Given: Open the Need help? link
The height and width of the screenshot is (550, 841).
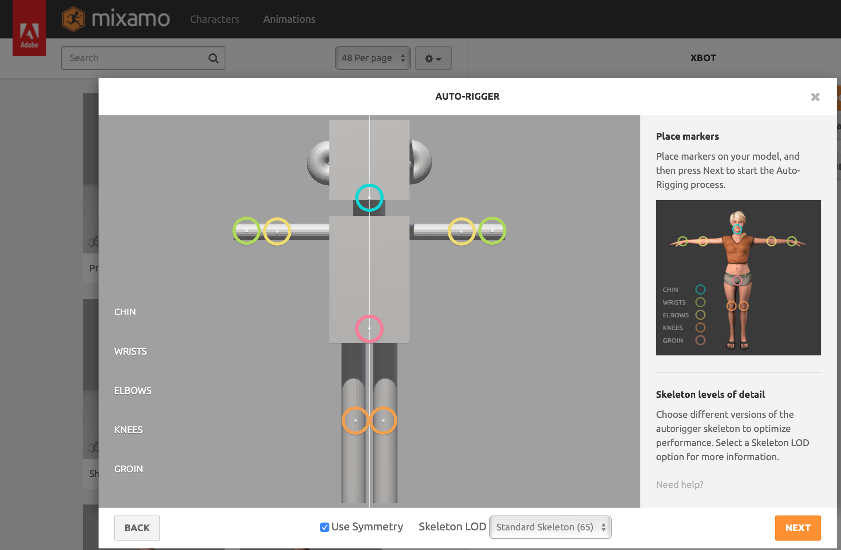Looking at the screenshot, I should click(680, 484).
